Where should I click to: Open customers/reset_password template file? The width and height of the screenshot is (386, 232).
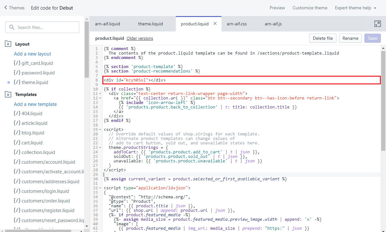(x=53, y=220)
